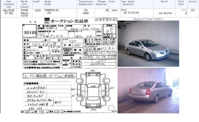
Task: Click the date cell 'Sep 26.08'
Action: tap(9, 10)
